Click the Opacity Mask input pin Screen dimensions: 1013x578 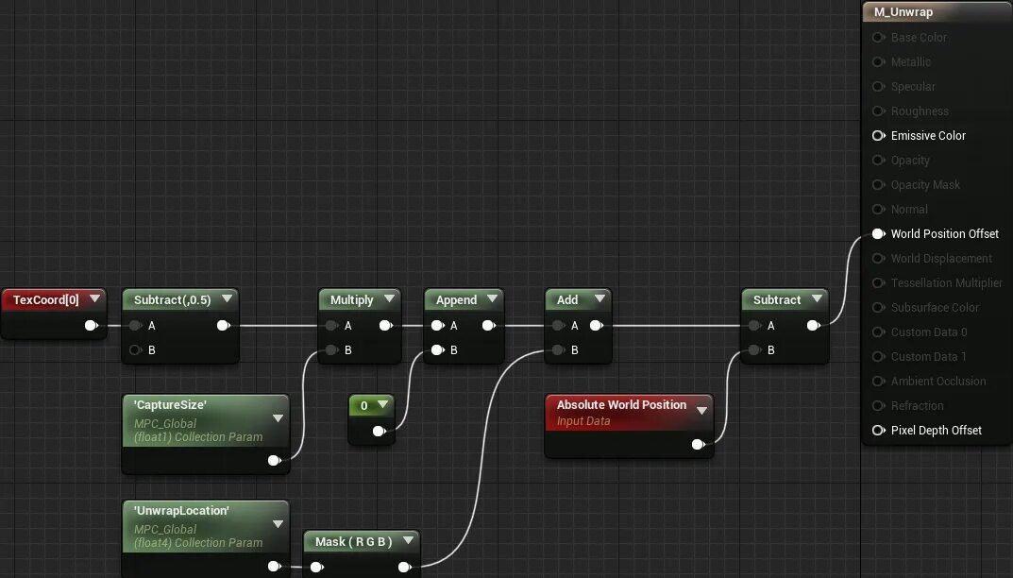(x=879, y=185)
